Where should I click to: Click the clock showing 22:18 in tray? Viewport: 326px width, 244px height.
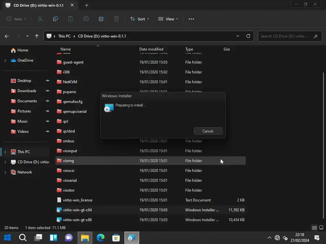(300, 235)
